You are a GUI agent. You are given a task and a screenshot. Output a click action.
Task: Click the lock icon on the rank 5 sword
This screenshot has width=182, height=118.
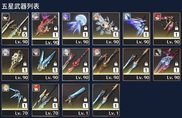25,28
